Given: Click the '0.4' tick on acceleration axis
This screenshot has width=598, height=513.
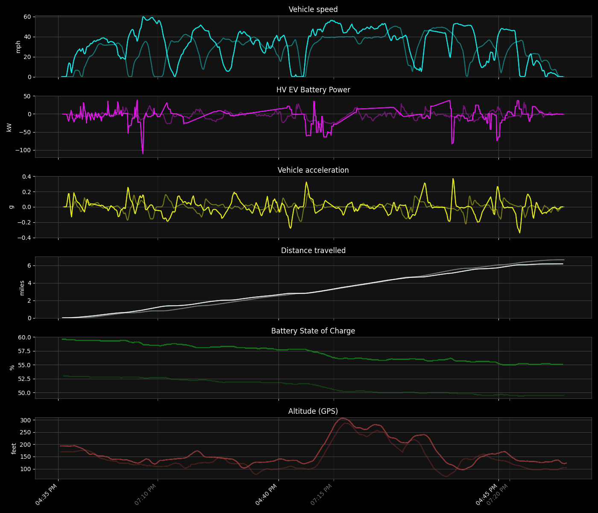Looking at the screenshot, I should [x=27, y=177].
